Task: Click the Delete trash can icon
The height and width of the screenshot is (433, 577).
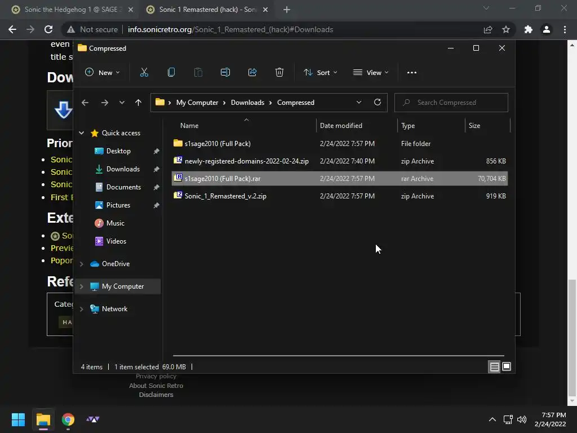Action: (279, 73)
